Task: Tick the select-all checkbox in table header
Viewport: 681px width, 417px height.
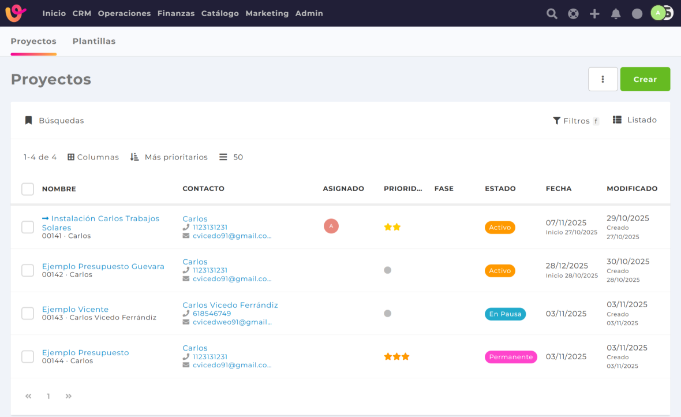Action: click(x=28, y=189)
